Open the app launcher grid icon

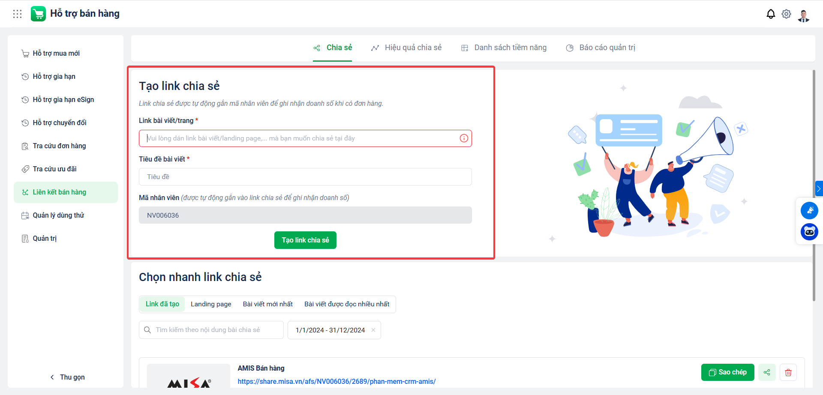[x=17, y=14]
